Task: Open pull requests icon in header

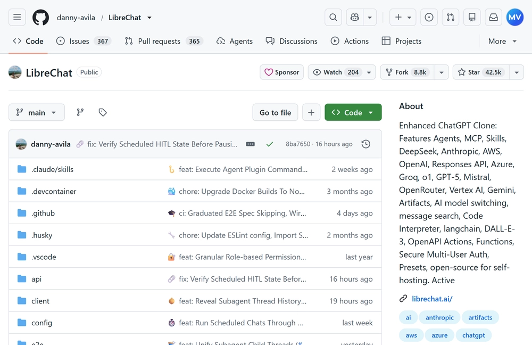Action: pyautogui.click(x=451, y=18)
